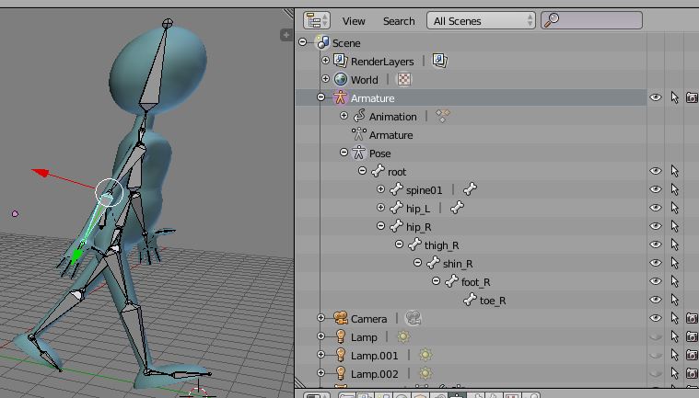The image size is (699, 398).
Task: Toggle visibility eye for hip_L bone
Action: pyautogui.click(x=656, y=208)
